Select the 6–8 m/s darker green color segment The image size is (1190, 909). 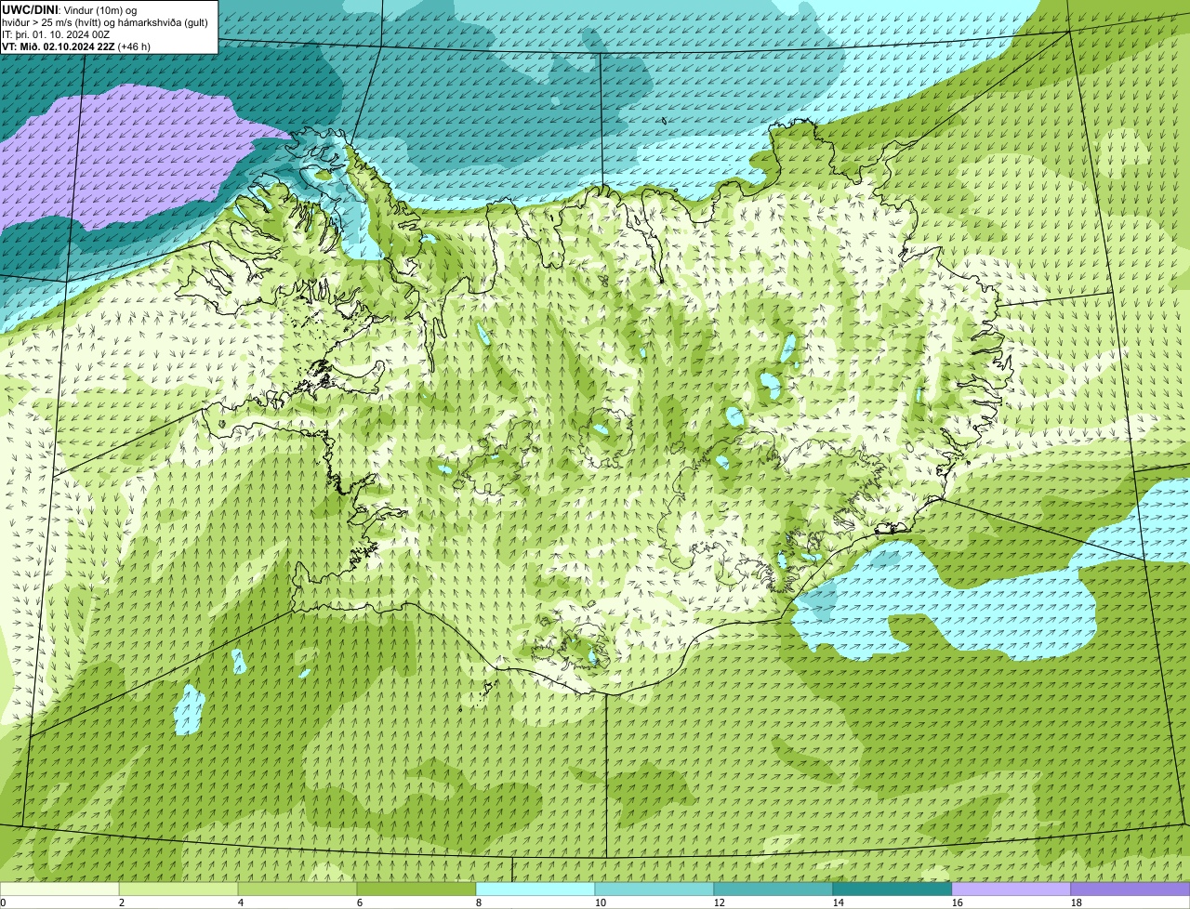(x=416, y=889)
